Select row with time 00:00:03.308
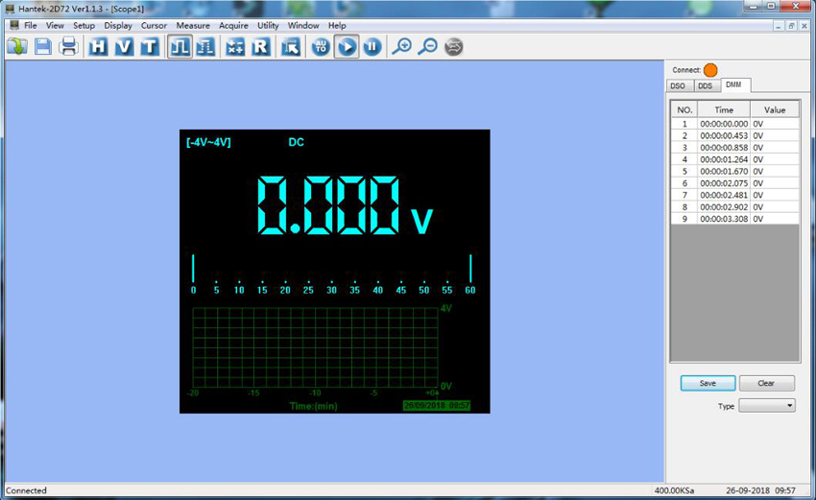Viewport: 816px width, 500px height. point(734,219)
